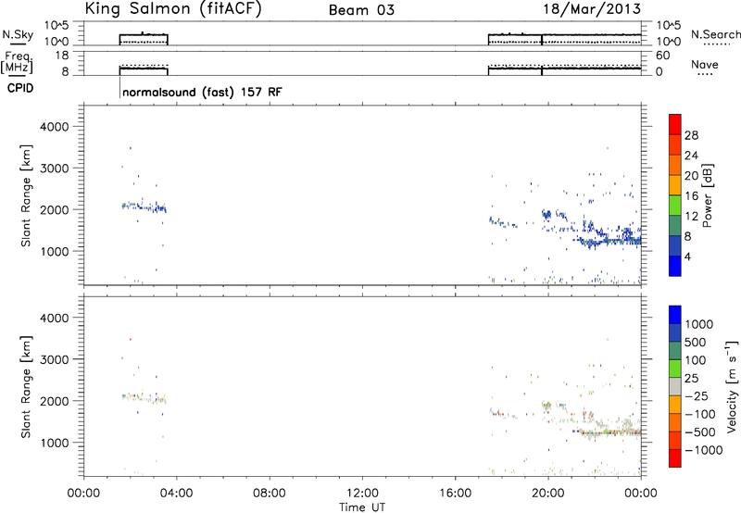
Task: Click the 20:00 time tick label
Action: tap(548, 494)
